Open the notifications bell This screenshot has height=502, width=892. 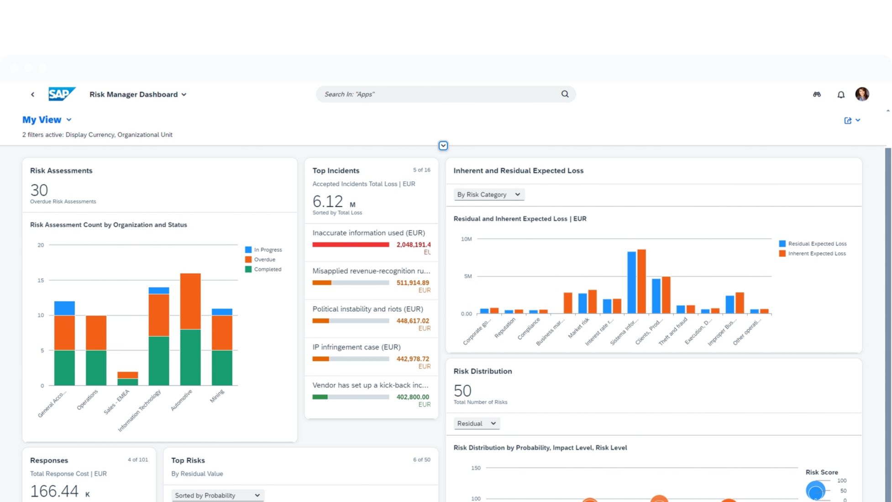(x=840, y=94)
